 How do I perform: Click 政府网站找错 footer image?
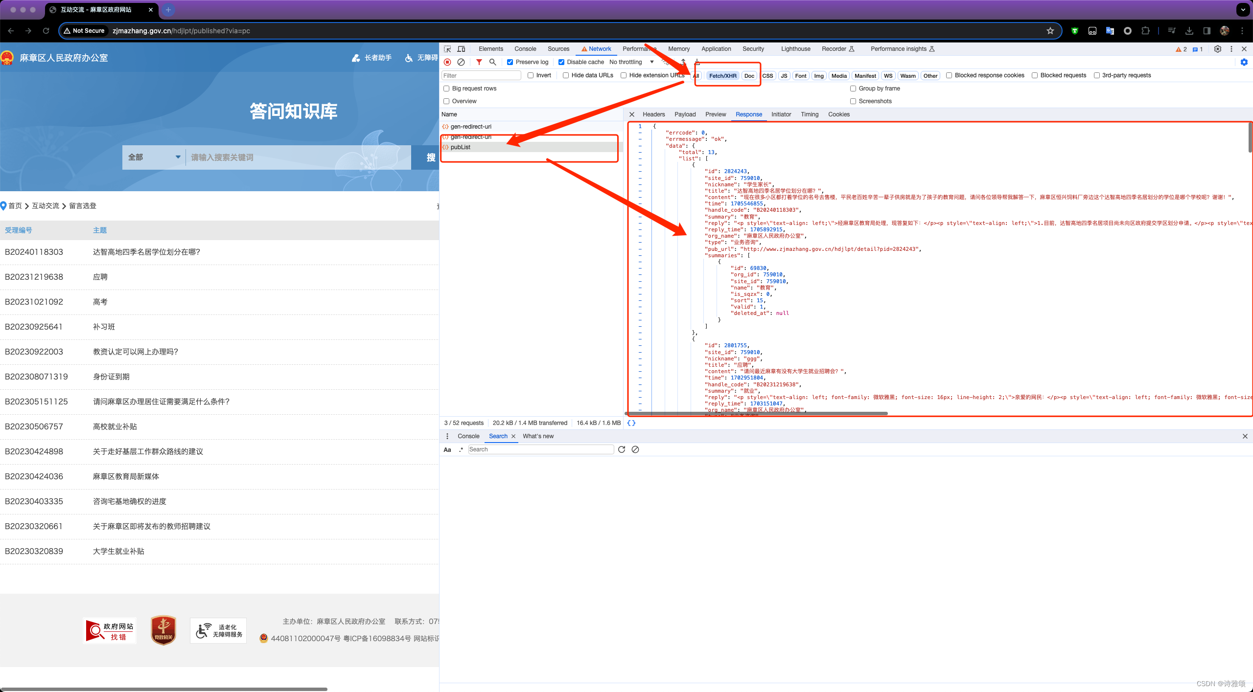(110, 631)
